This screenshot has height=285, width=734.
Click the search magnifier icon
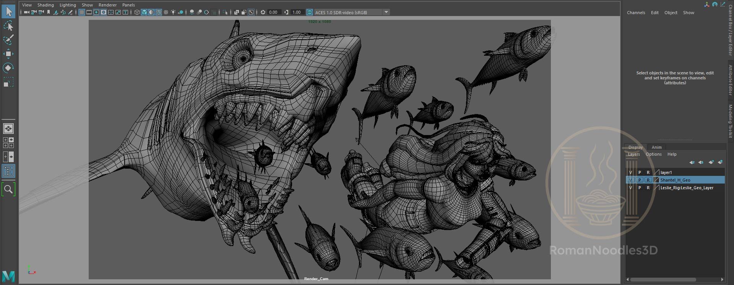click(x=8, y=189)
